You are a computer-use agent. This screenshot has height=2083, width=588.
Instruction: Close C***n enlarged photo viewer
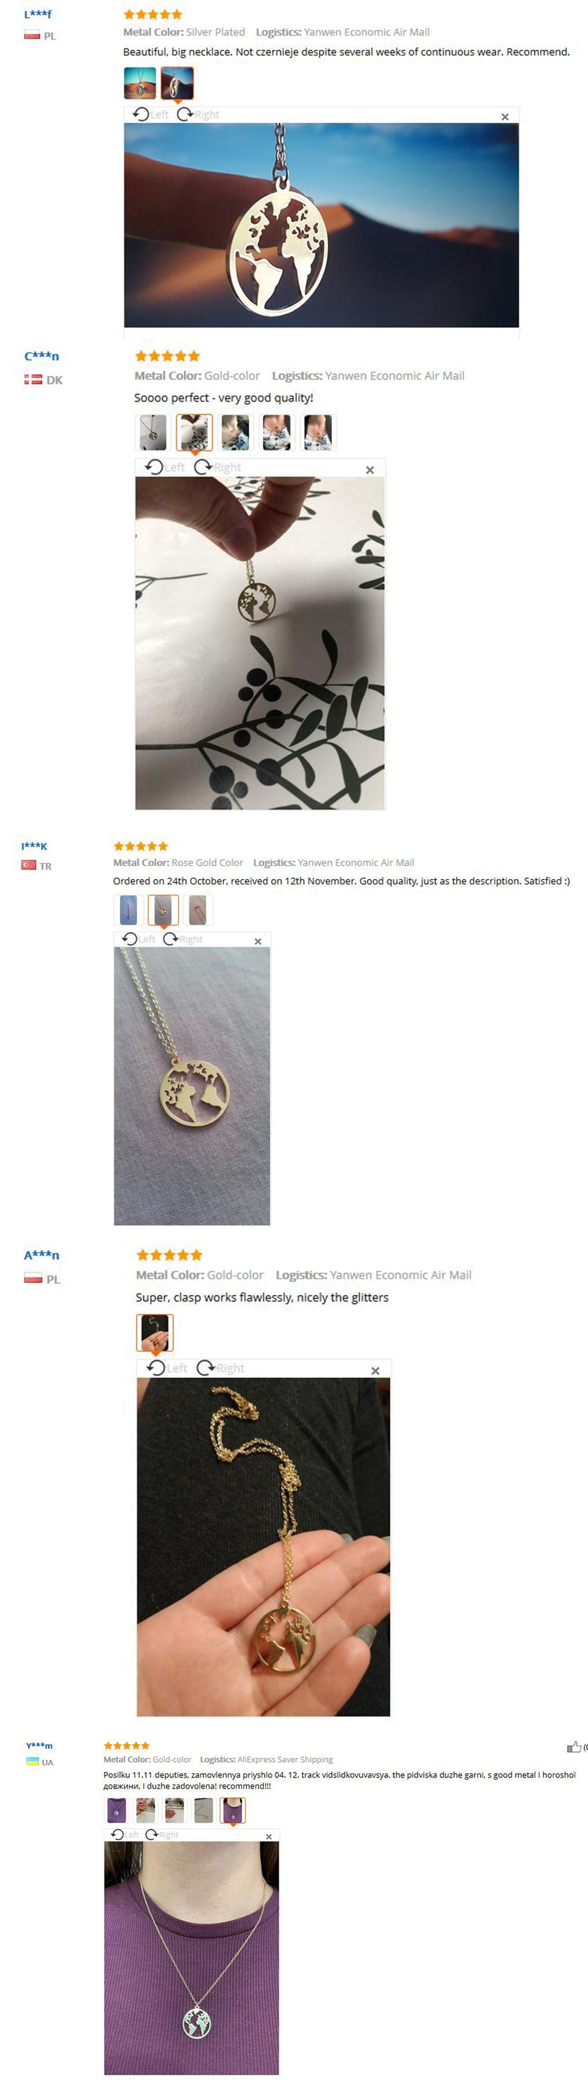[x=370, y=470]
